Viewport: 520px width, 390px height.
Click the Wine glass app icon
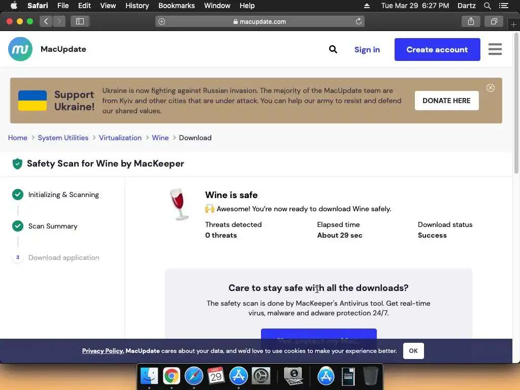pos(179,204)
